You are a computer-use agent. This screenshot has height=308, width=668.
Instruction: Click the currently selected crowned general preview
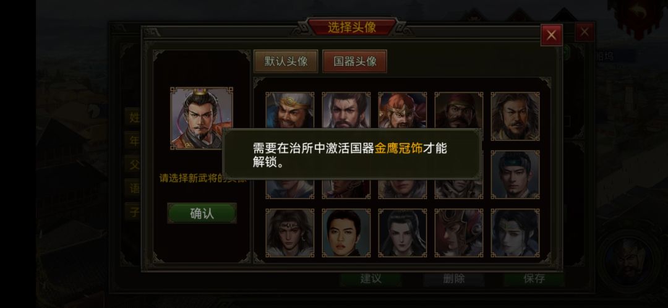coord(202,118)
